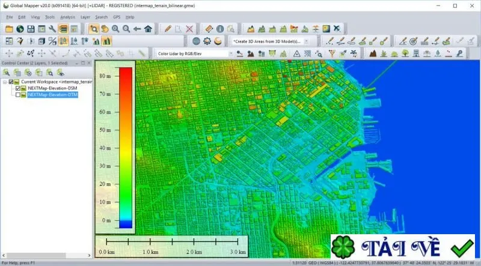Select the NEXTMap-Elevation-DTM layer name
The width and height of the screenshot is (481, 266).
pyautogui.click(x=52, y=95)
